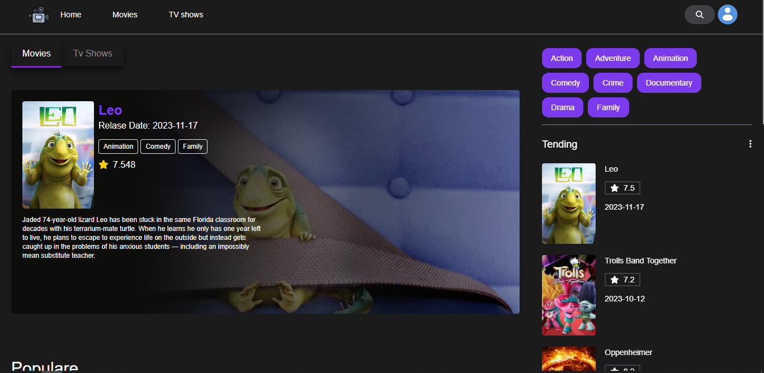Click the 2023-10-12 date under Trolls

[x=625, y=299]
